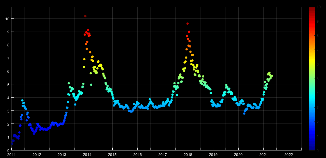The height and width of the screenshot is (158, 326).
Task: Click x-axis label 2015
Action: [x=112, y=155]
